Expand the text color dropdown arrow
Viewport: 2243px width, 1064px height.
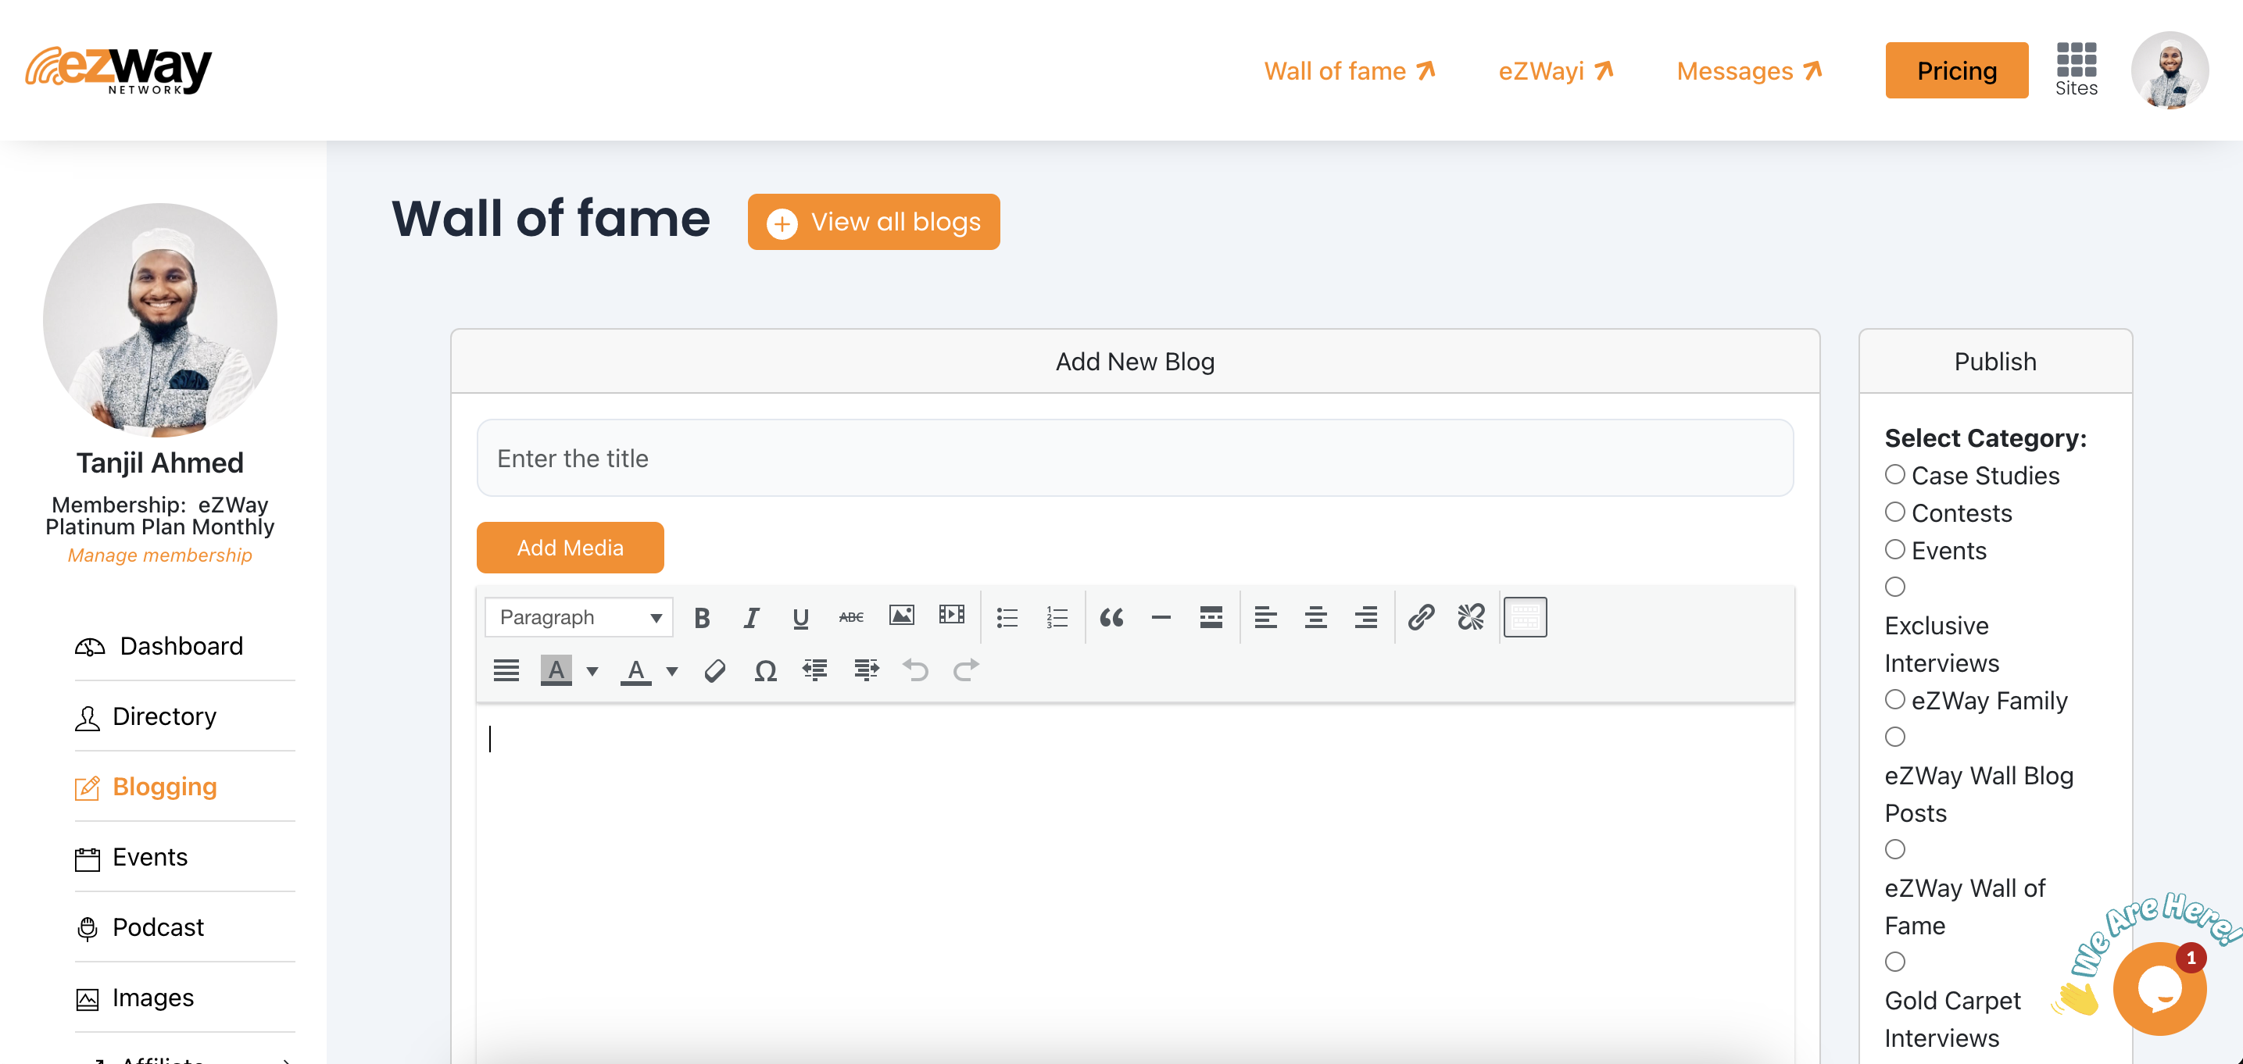pyautogui.click(x=672, y=670)
